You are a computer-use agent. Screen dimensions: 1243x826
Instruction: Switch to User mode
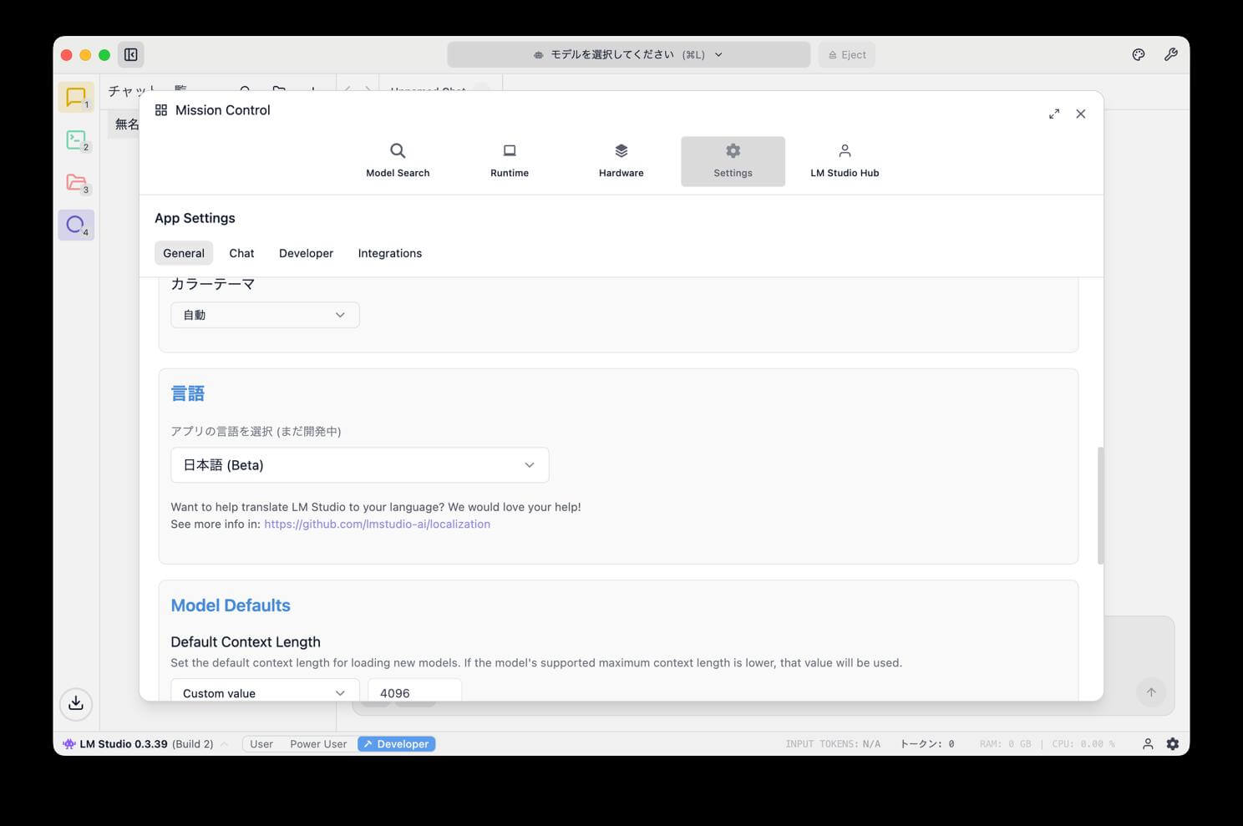261,744
